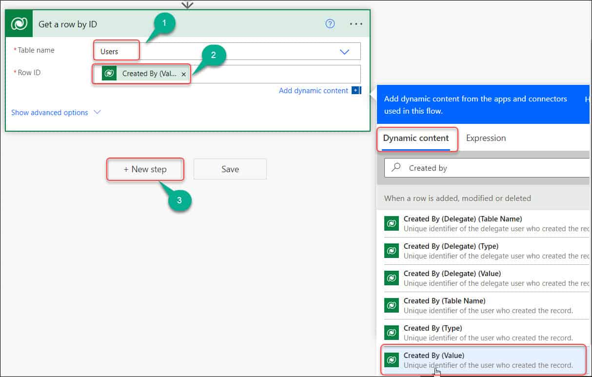Expand the Table name dropdown arrow
Viewport: 592px width, 377px height.
pyautogui.click(x=345, y=52)
